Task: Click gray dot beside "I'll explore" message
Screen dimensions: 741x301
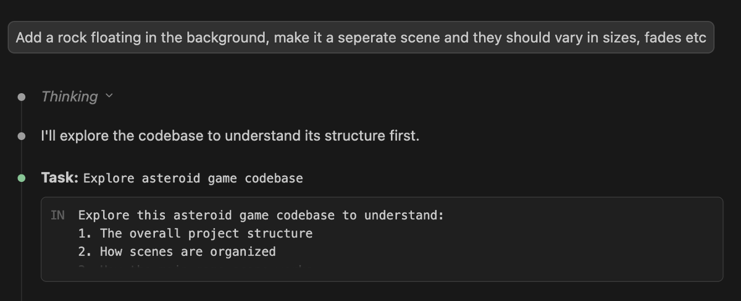Action: click(x=22, y=136)
